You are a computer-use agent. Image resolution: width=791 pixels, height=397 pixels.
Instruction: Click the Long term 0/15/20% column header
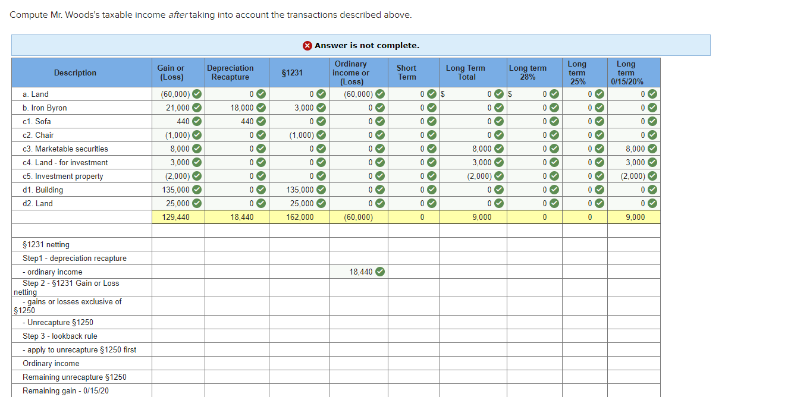coord(634,73)
